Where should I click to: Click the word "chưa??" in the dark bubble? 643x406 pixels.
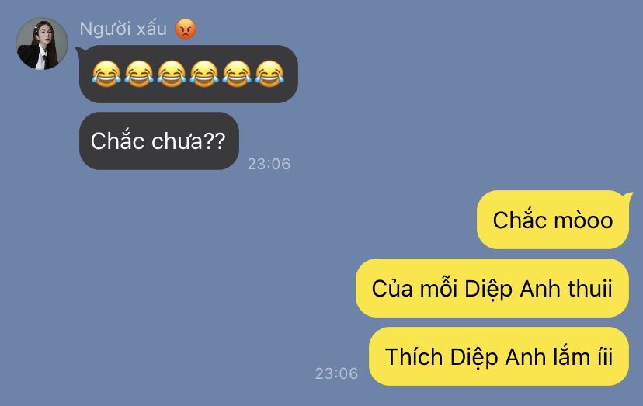tap(189, 141)
